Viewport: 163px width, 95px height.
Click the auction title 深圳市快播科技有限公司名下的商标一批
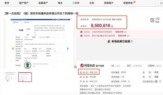54,13
